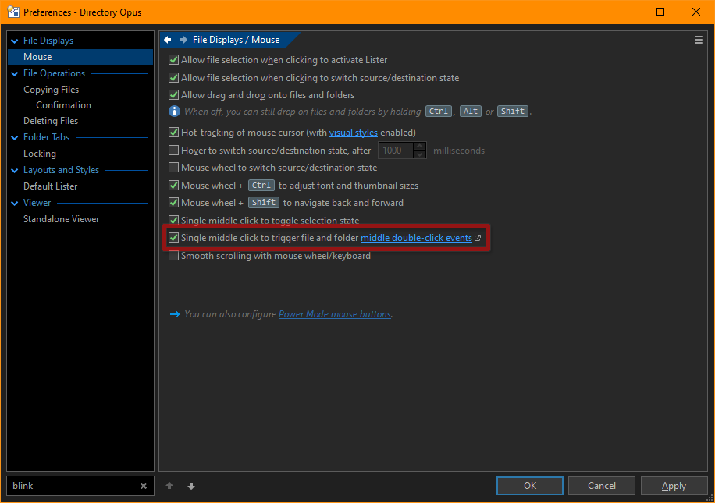Open the middle double-click events link
The height and width of the screenshot is (503, 715).
[x=416, y=238]
